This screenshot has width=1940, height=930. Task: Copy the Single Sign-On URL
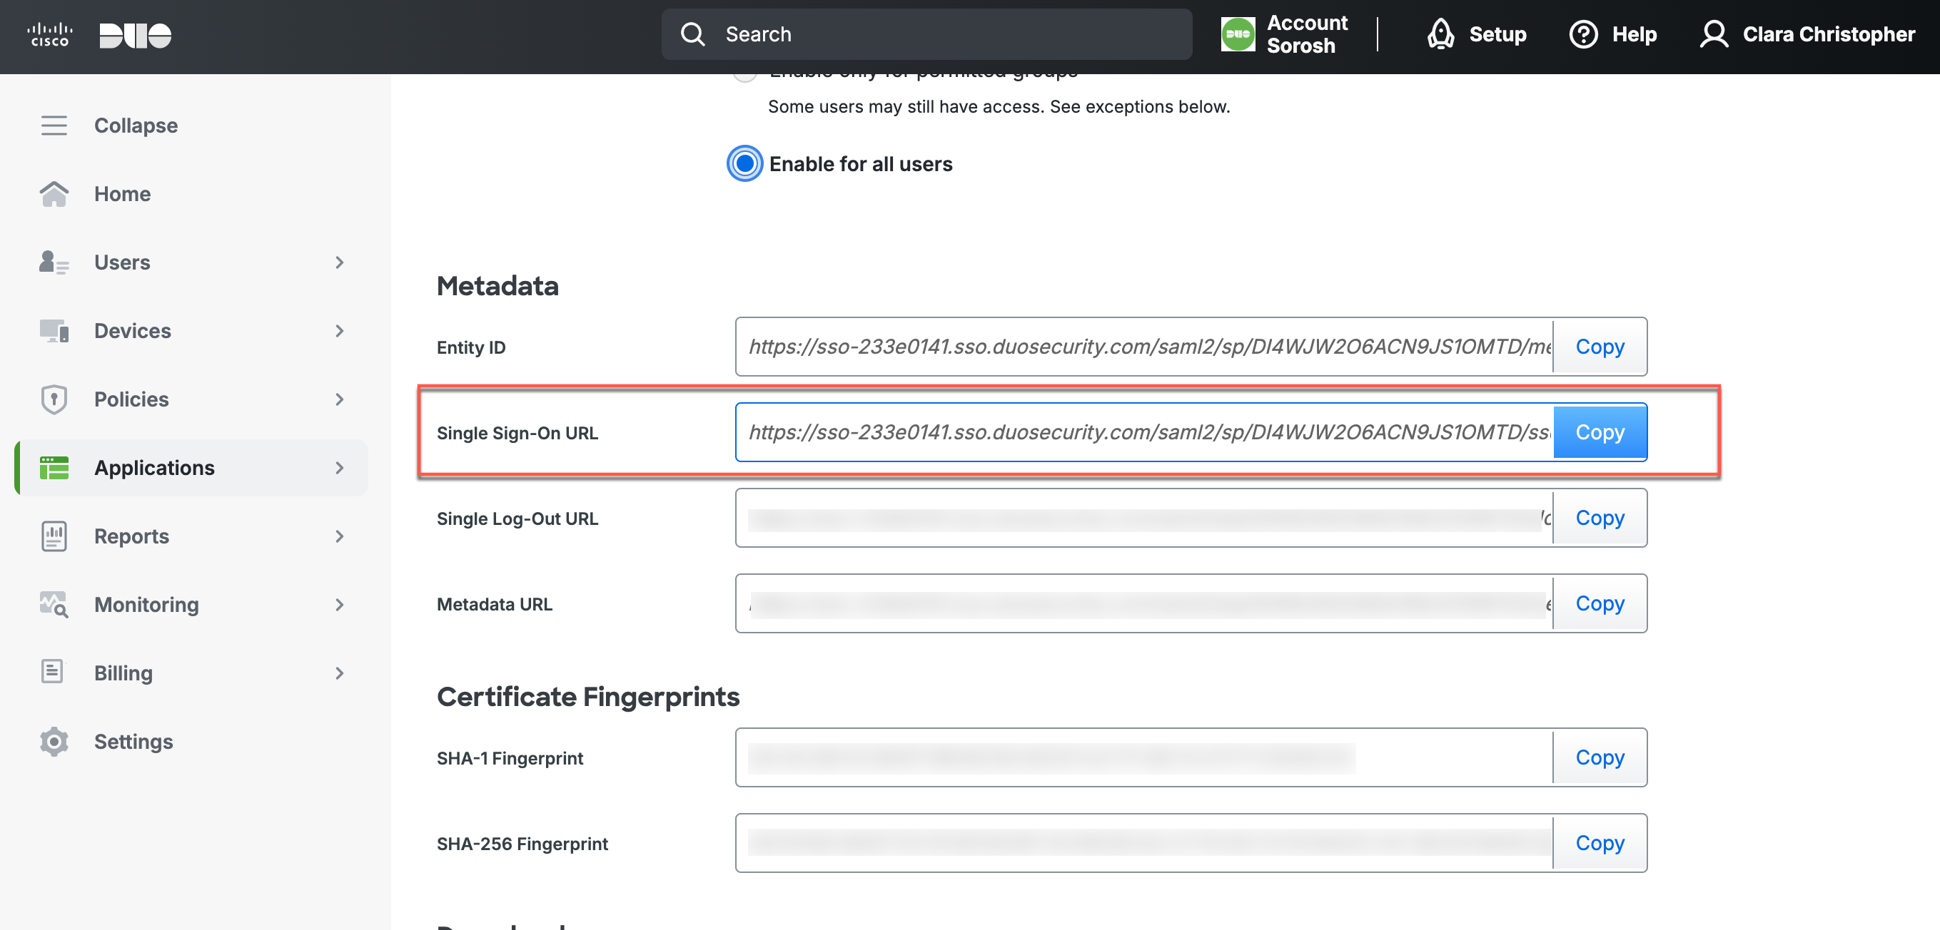[1599, 432]
